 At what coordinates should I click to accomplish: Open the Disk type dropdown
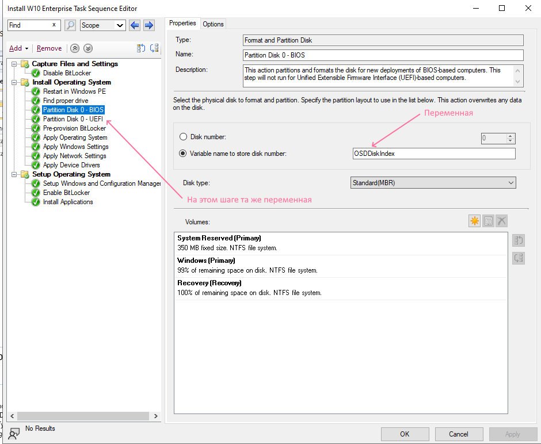[x=433, y=183]
